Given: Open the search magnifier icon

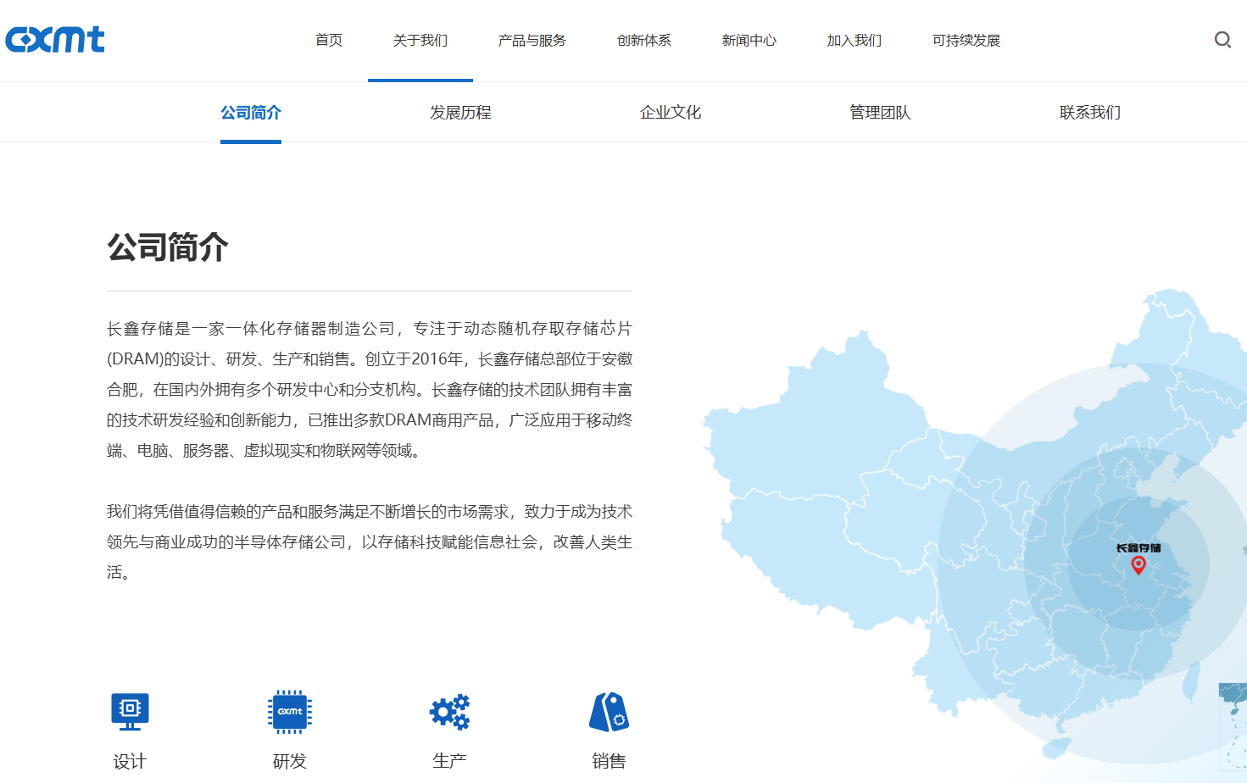Looking at the screenshot, I should click(1222, 40).
